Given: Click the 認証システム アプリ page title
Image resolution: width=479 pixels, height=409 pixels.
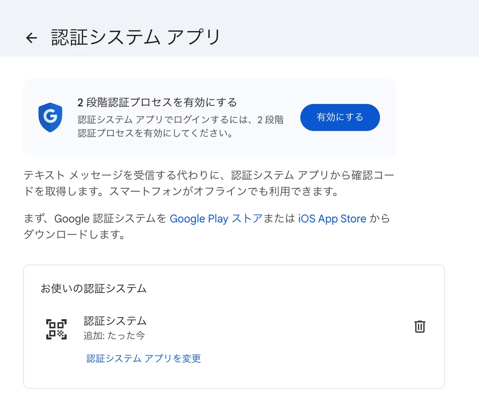Looking at the screenshot, I should tap(136, 37).
